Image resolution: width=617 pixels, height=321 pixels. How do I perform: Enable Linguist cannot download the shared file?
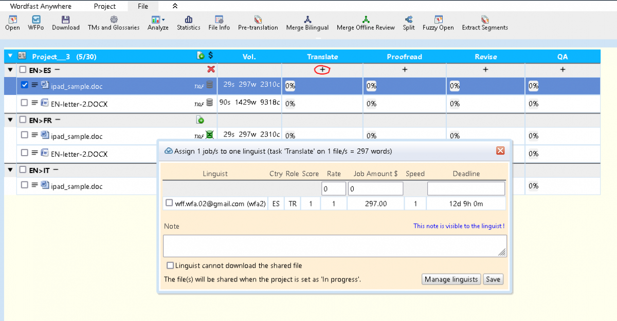click(x=170, y=266)
